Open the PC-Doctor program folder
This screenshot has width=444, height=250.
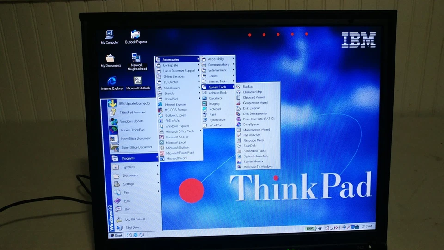click(x=179, y=82)
